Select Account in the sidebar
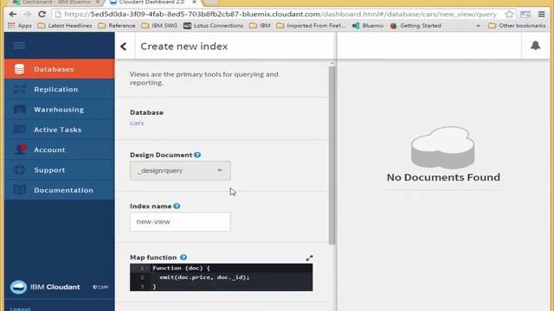The width and height of the screenshot is (554, 311). (x=60, y=149)
